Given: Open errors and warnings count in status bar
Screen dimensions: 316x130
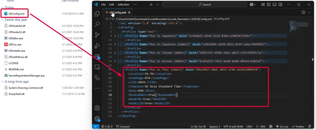Looking at the screenshot, I should click(107, 127).
